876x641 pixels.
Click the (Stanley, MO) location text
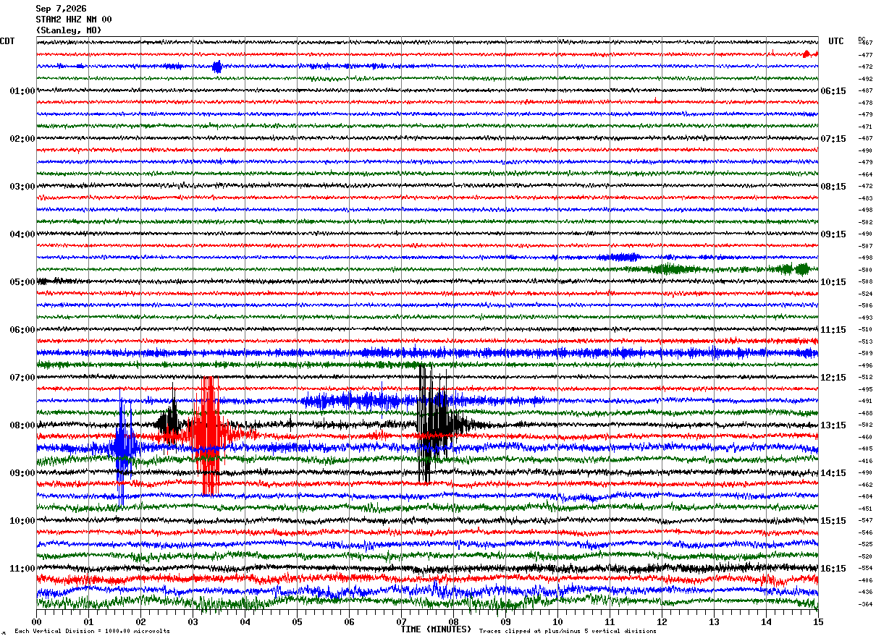pos(69,30)
